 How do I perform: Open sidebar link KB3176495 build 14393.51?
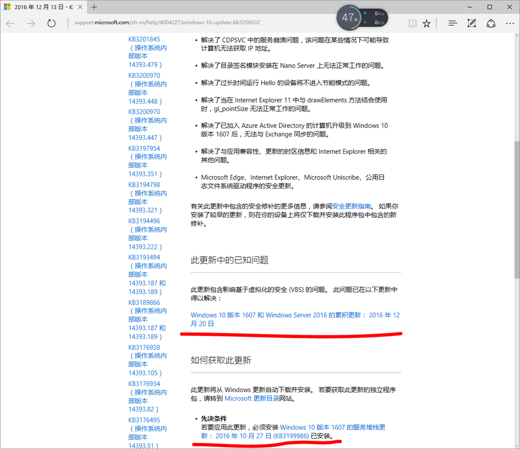(x=148, y=433)
